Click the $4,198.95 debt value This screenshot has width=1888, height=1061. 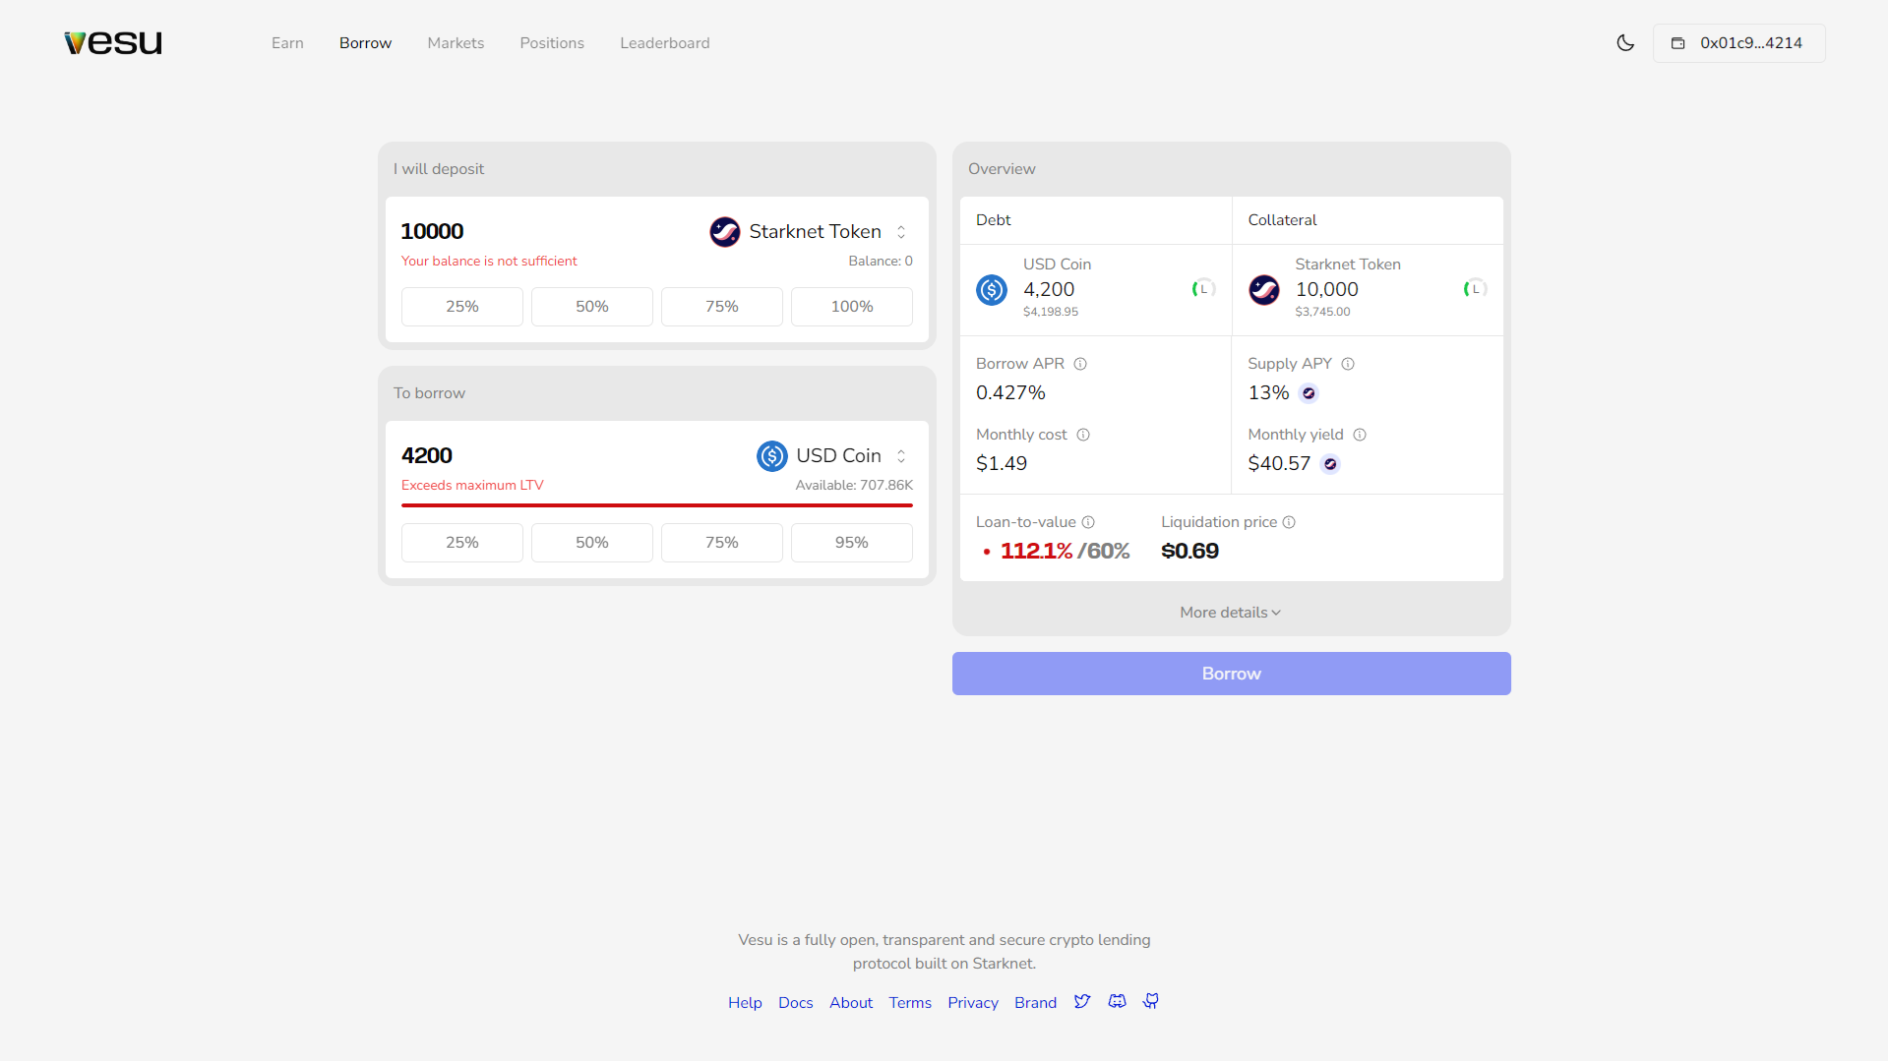(x=1051, y=312)
